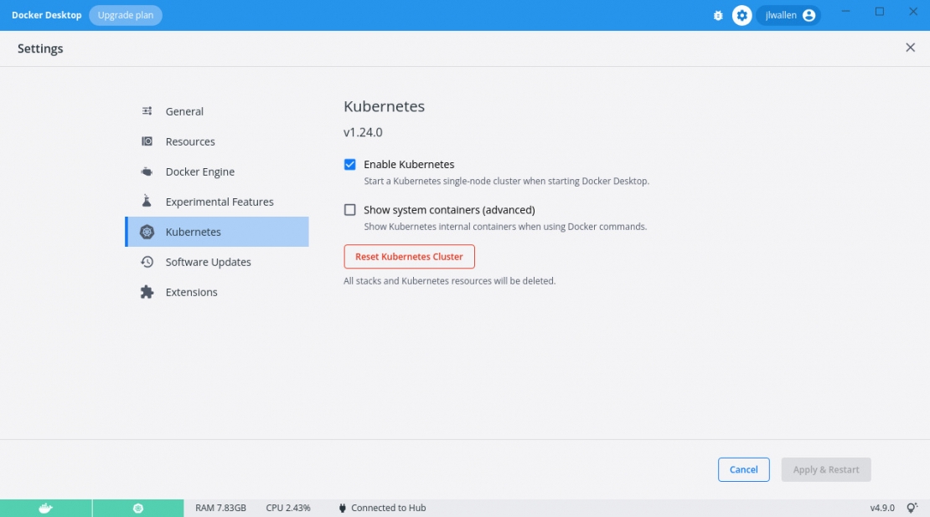
Task: Select the Kubernetes helm wheel icon
Action: (x=147, y=231)
